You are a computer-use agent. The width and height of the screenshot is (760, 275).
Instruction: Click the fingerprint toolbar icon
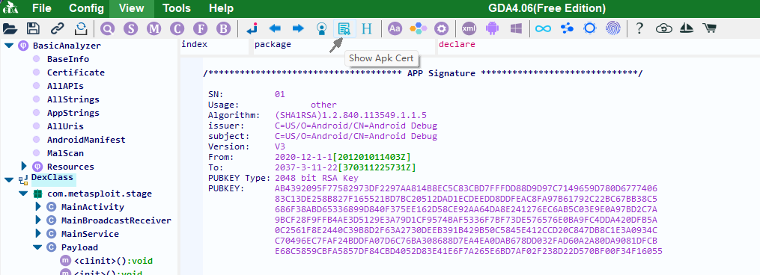(x=613, y=28)
